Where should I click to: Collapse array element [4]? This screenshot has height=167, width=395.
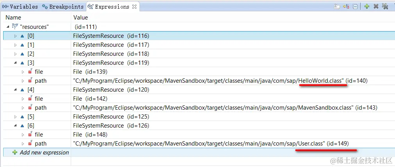[x=15, y=90]
